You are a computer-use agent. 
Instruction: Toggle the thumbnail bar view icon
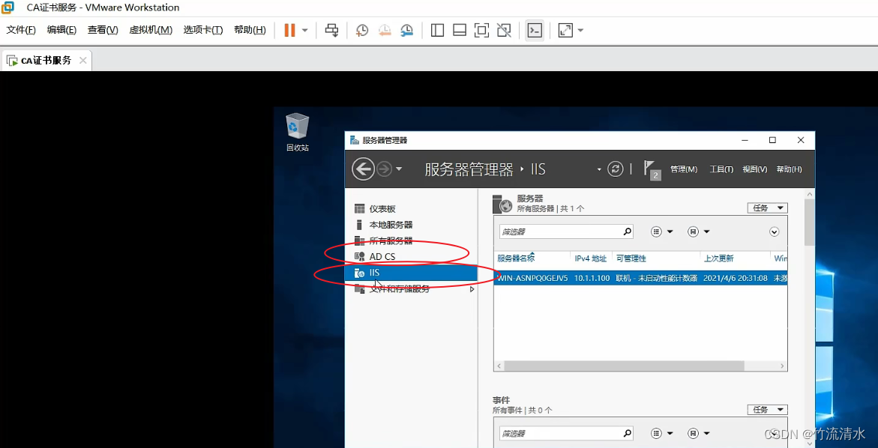click(x=460, y=30)
